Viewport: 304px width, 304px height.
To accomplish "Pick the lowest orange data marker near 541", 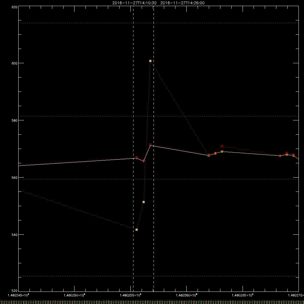I will pyautogui.click(x=137, y=230).
